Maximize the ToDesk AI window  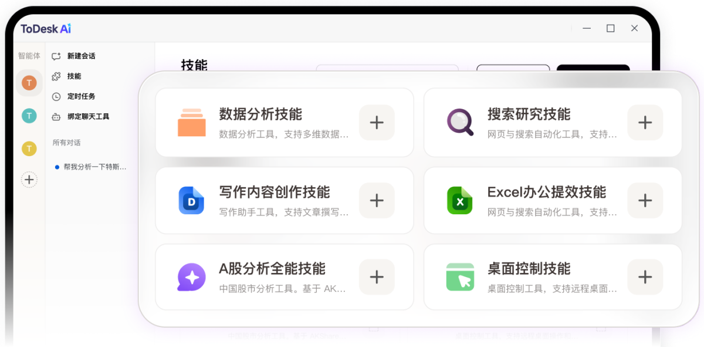coord(611,28)
